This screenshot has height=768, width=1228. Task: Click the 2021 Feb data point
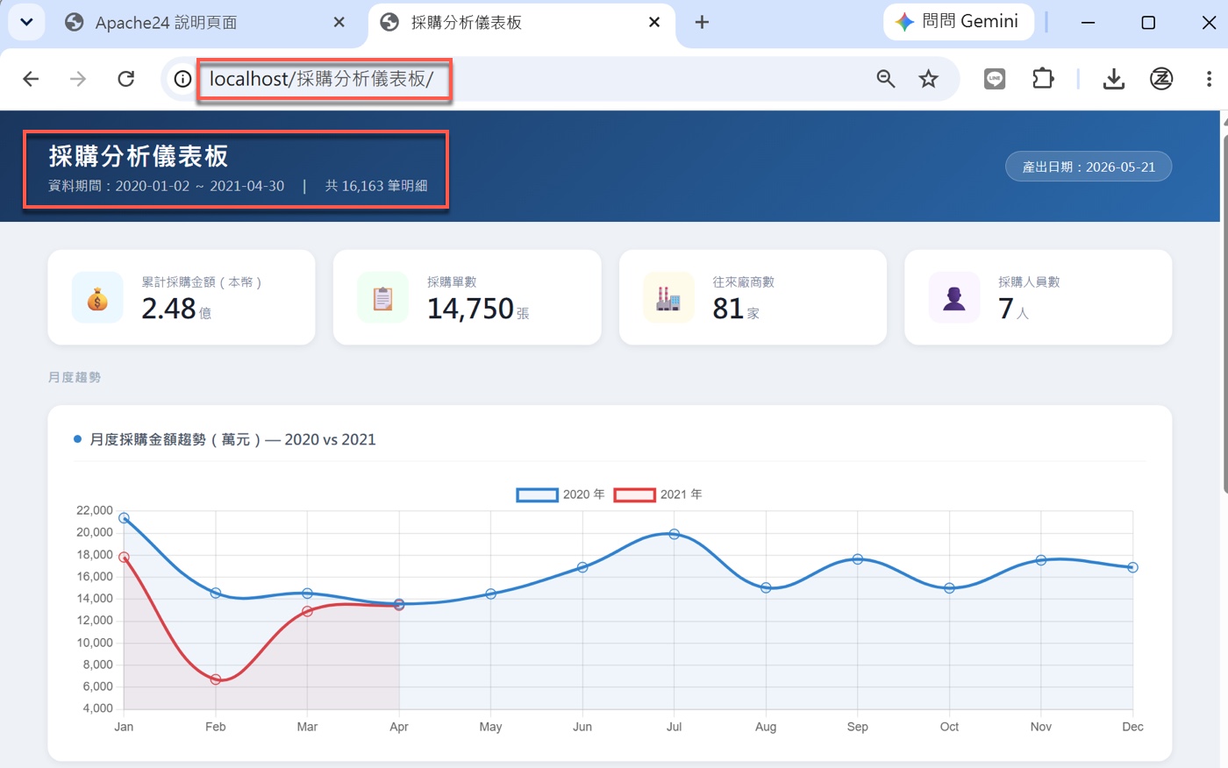(x=216, y=679)
